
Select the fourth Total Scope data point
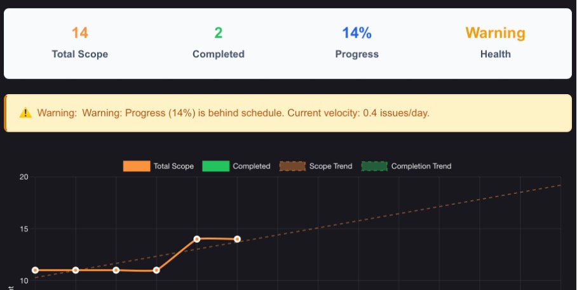coord(156,270)
